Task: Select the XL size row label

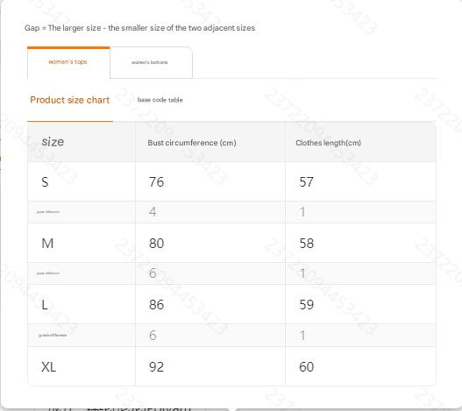Action: pyautogui.click(x=48, y=367)
